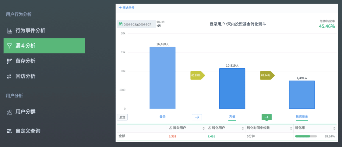Click the funnel icon beside 漏斗分析

(9, 46)
